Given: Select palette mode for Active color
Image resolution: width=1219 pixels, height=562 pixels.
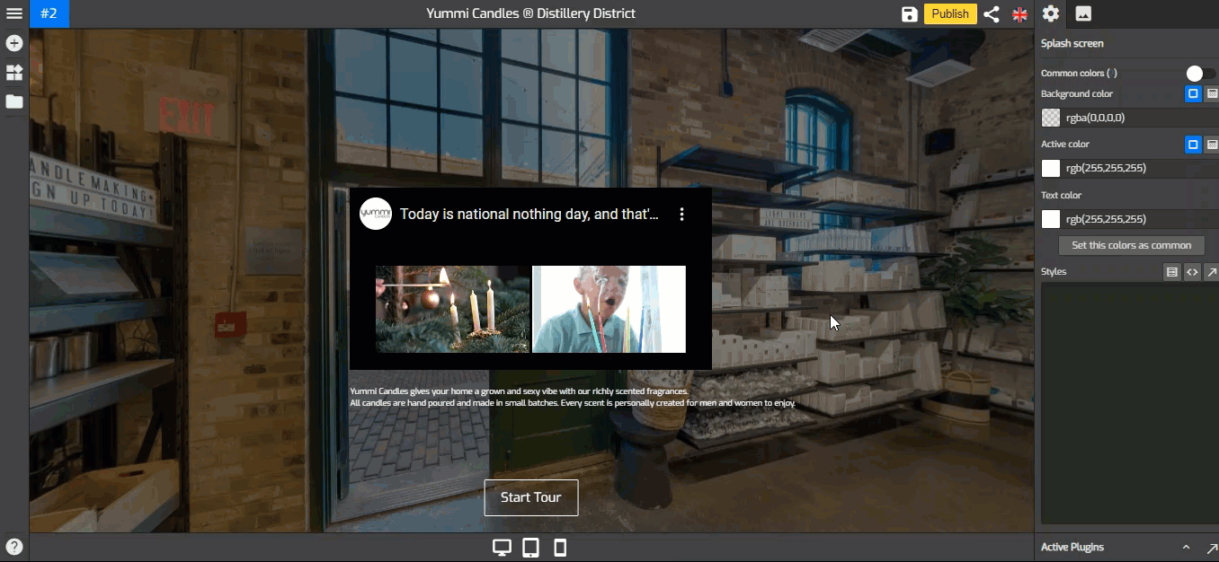Looking at the screenshot, I should pyautogui.click(x=1211, y=144).
